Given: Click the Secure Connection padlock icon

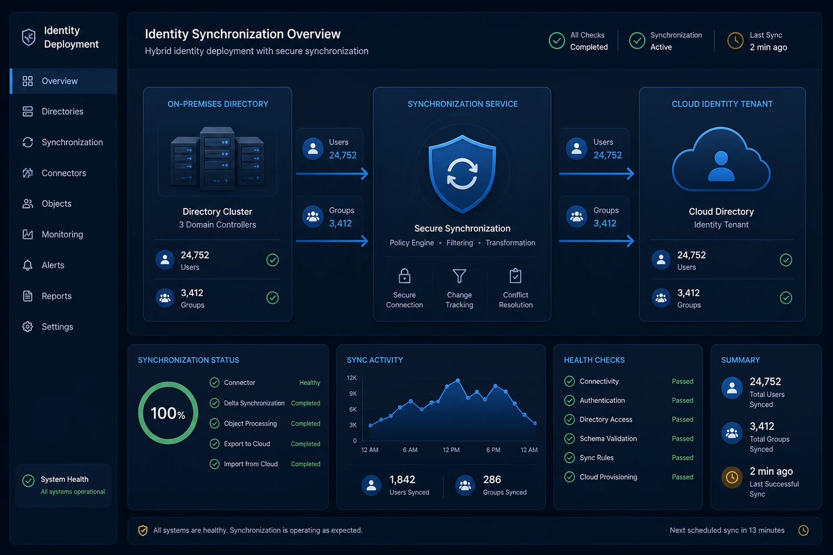Looking at the screenshot, I should 404,276.
